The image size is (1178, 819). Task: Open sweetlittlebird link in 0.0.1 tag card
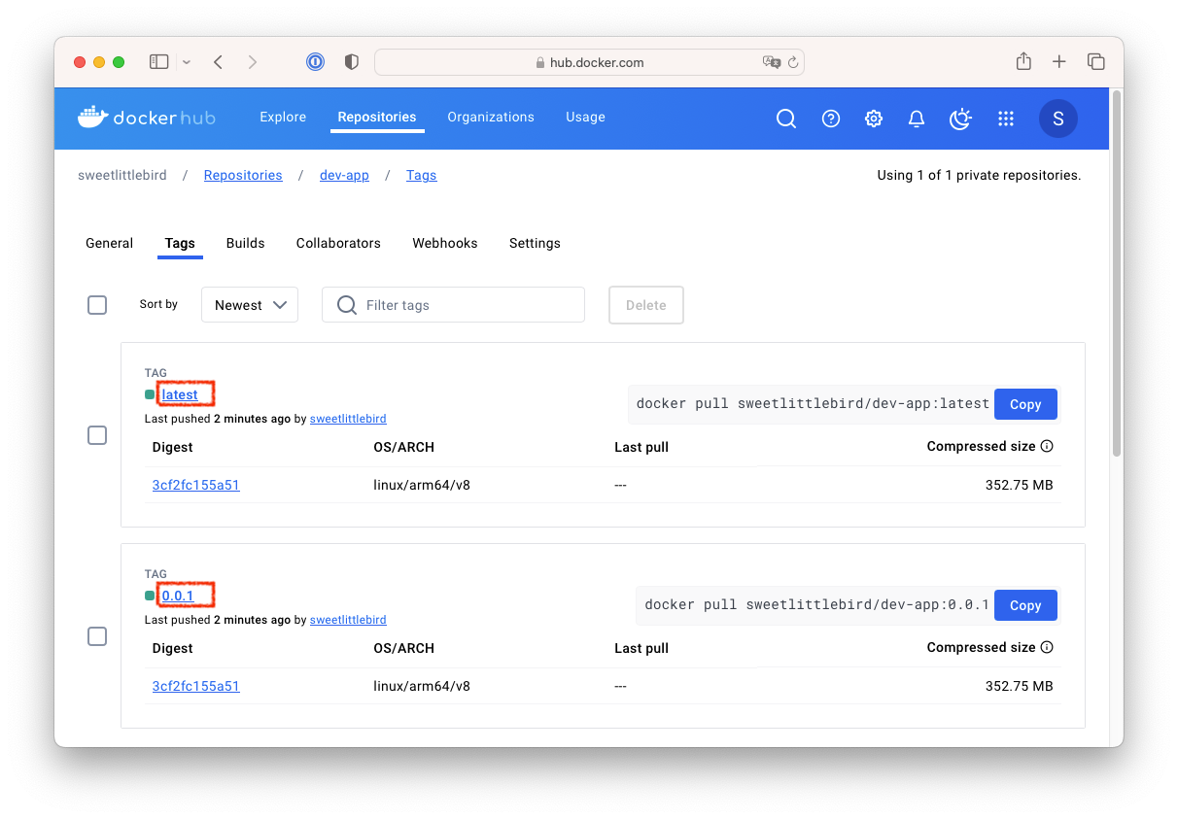click(x=348, y=620)
